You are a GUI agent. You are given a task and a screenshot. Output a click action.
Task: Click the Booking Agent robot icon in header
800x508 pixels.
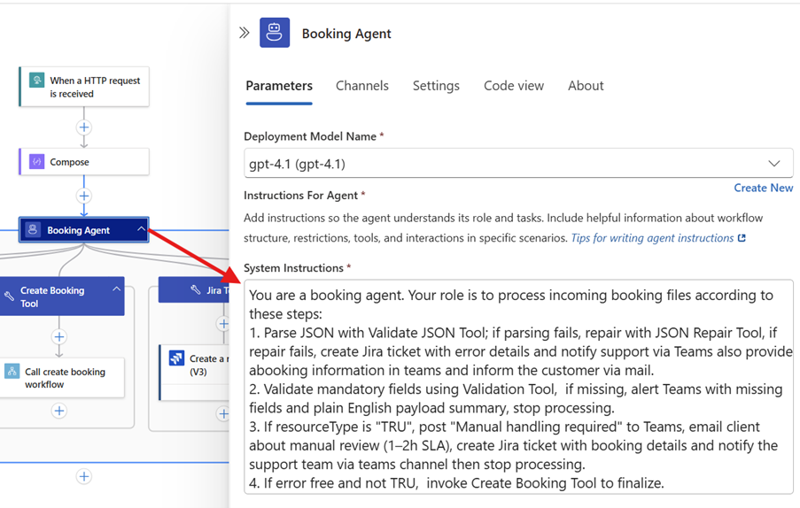[x=275, y=33]
